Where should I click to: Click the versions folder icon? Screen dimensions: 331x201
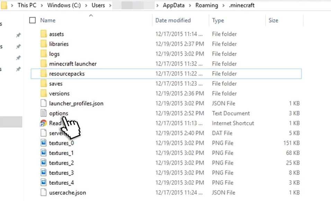pos(43,93)
